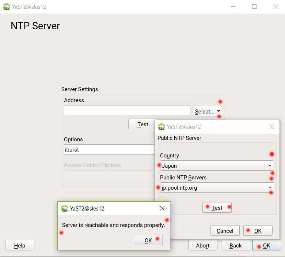Image resolution: width=285 pixels, height=257 pixels.
Task: Minimize the main YaST2 window
Action: pyautogui.click(x=233, y=7)
